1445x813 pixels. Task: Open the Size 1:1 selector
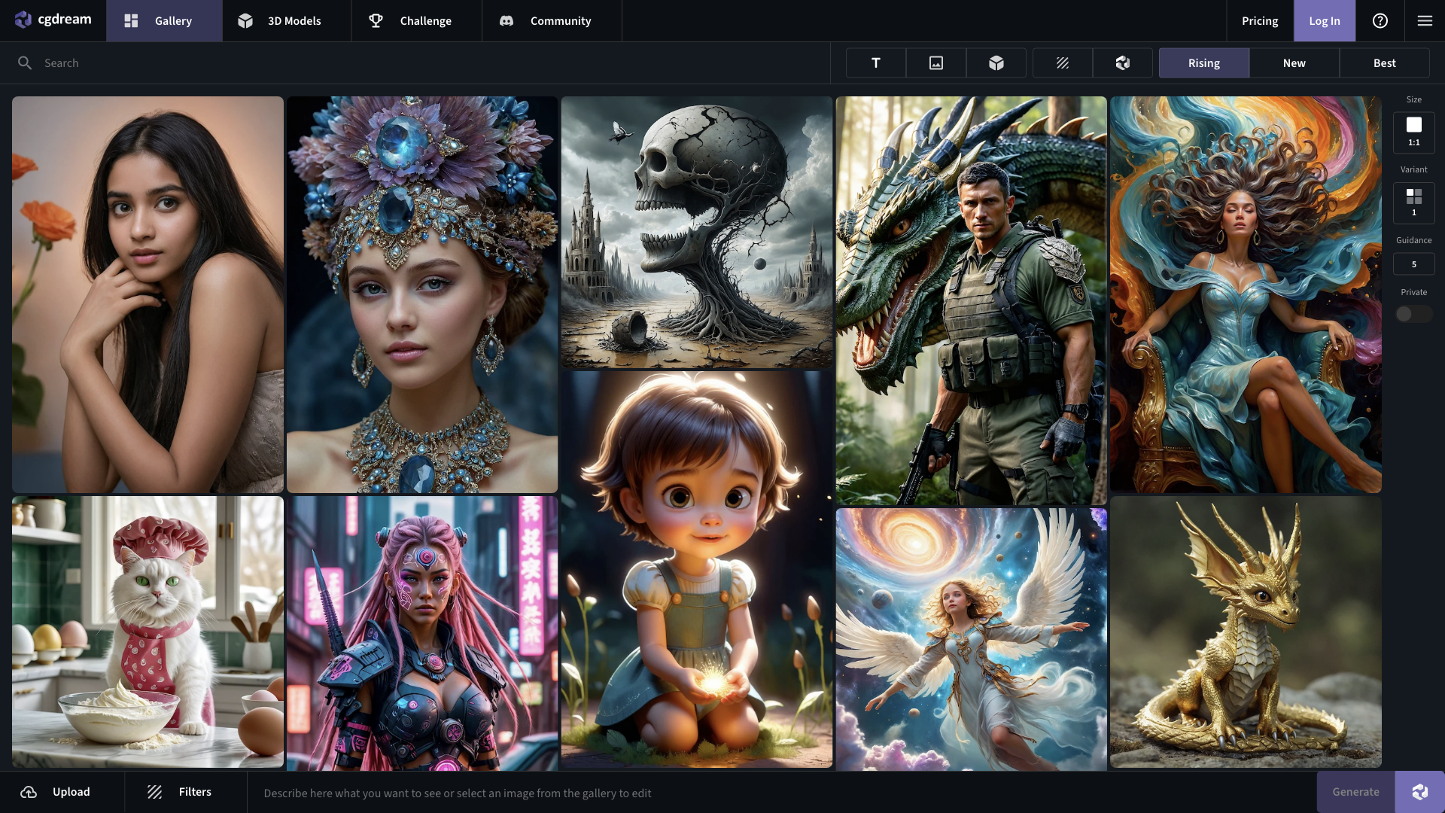point(1414,132)
